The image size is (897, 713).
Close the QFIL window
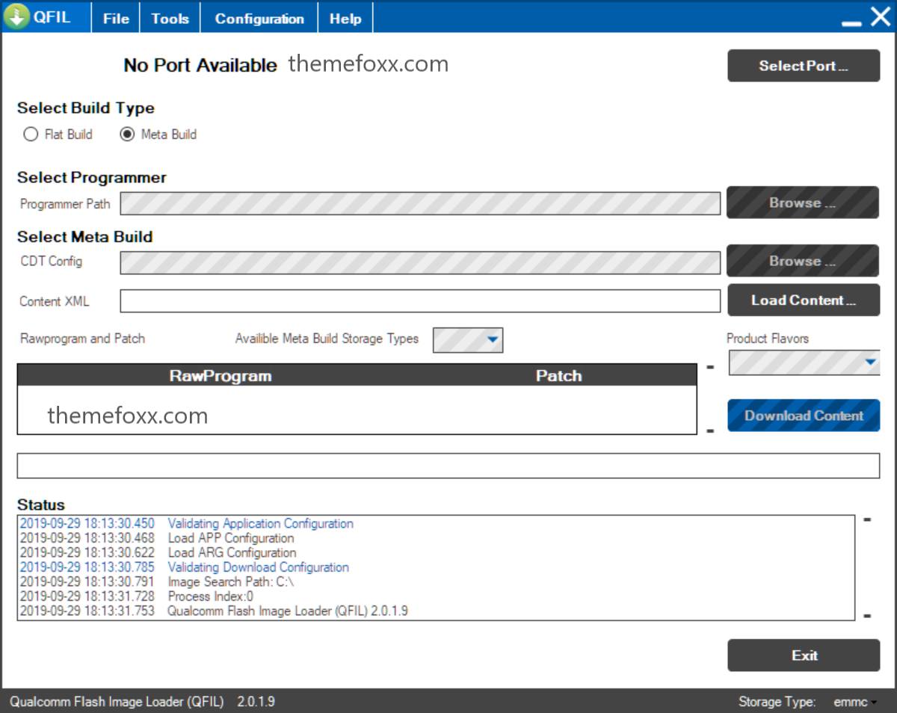[881, 16]
